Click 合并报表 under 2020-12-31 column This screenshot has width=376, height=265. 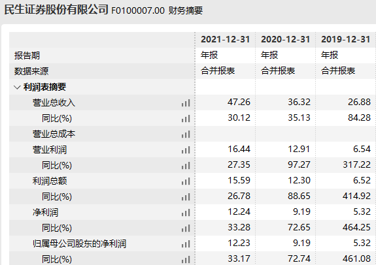click(x=278, y=71)
